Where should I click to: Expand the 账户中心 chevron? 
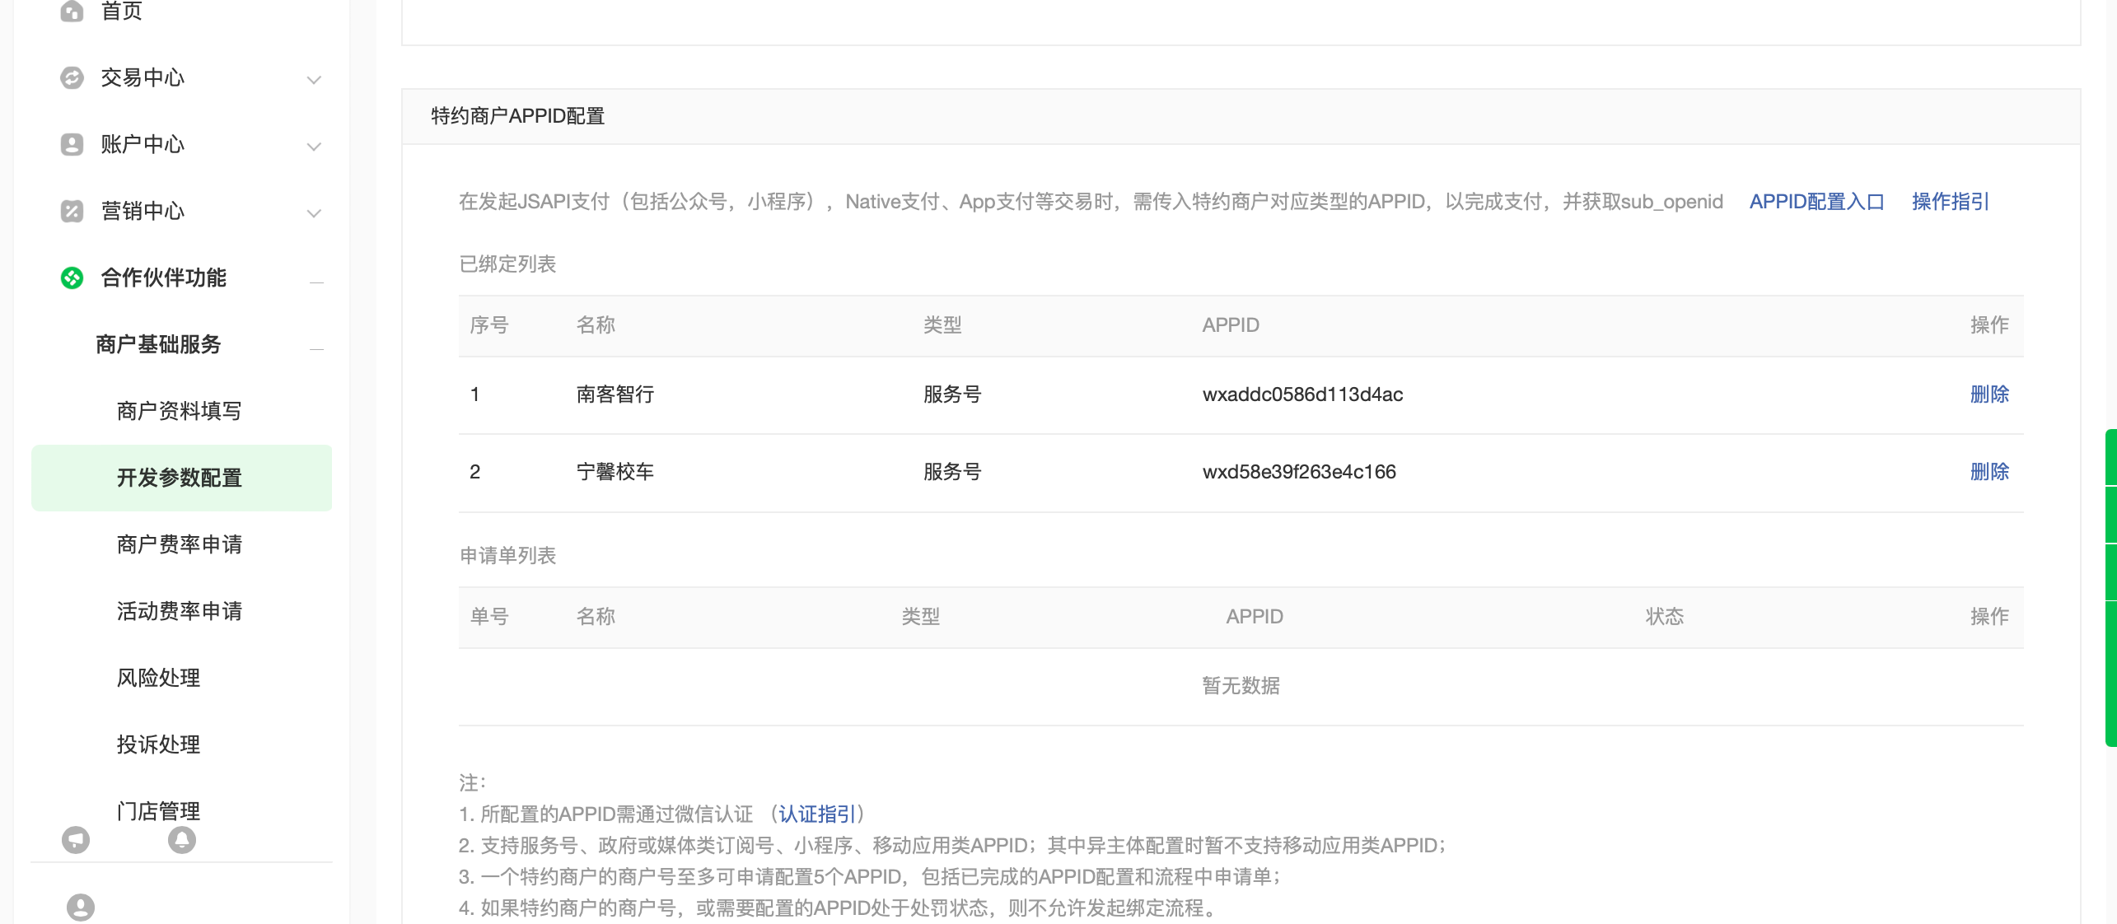(314, 147)
